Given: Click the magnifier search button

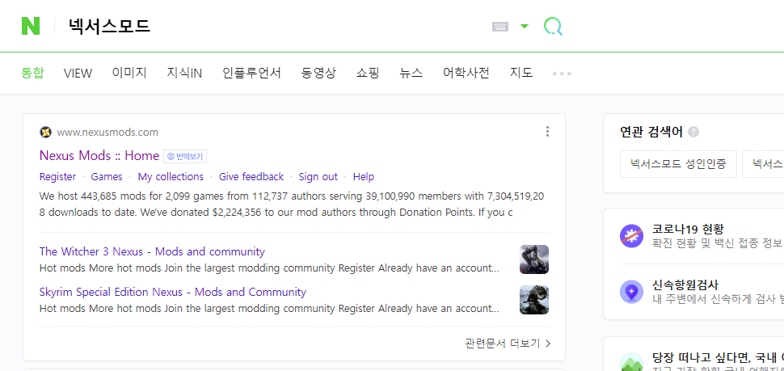Looking at the screenshot, I should 553,27.
